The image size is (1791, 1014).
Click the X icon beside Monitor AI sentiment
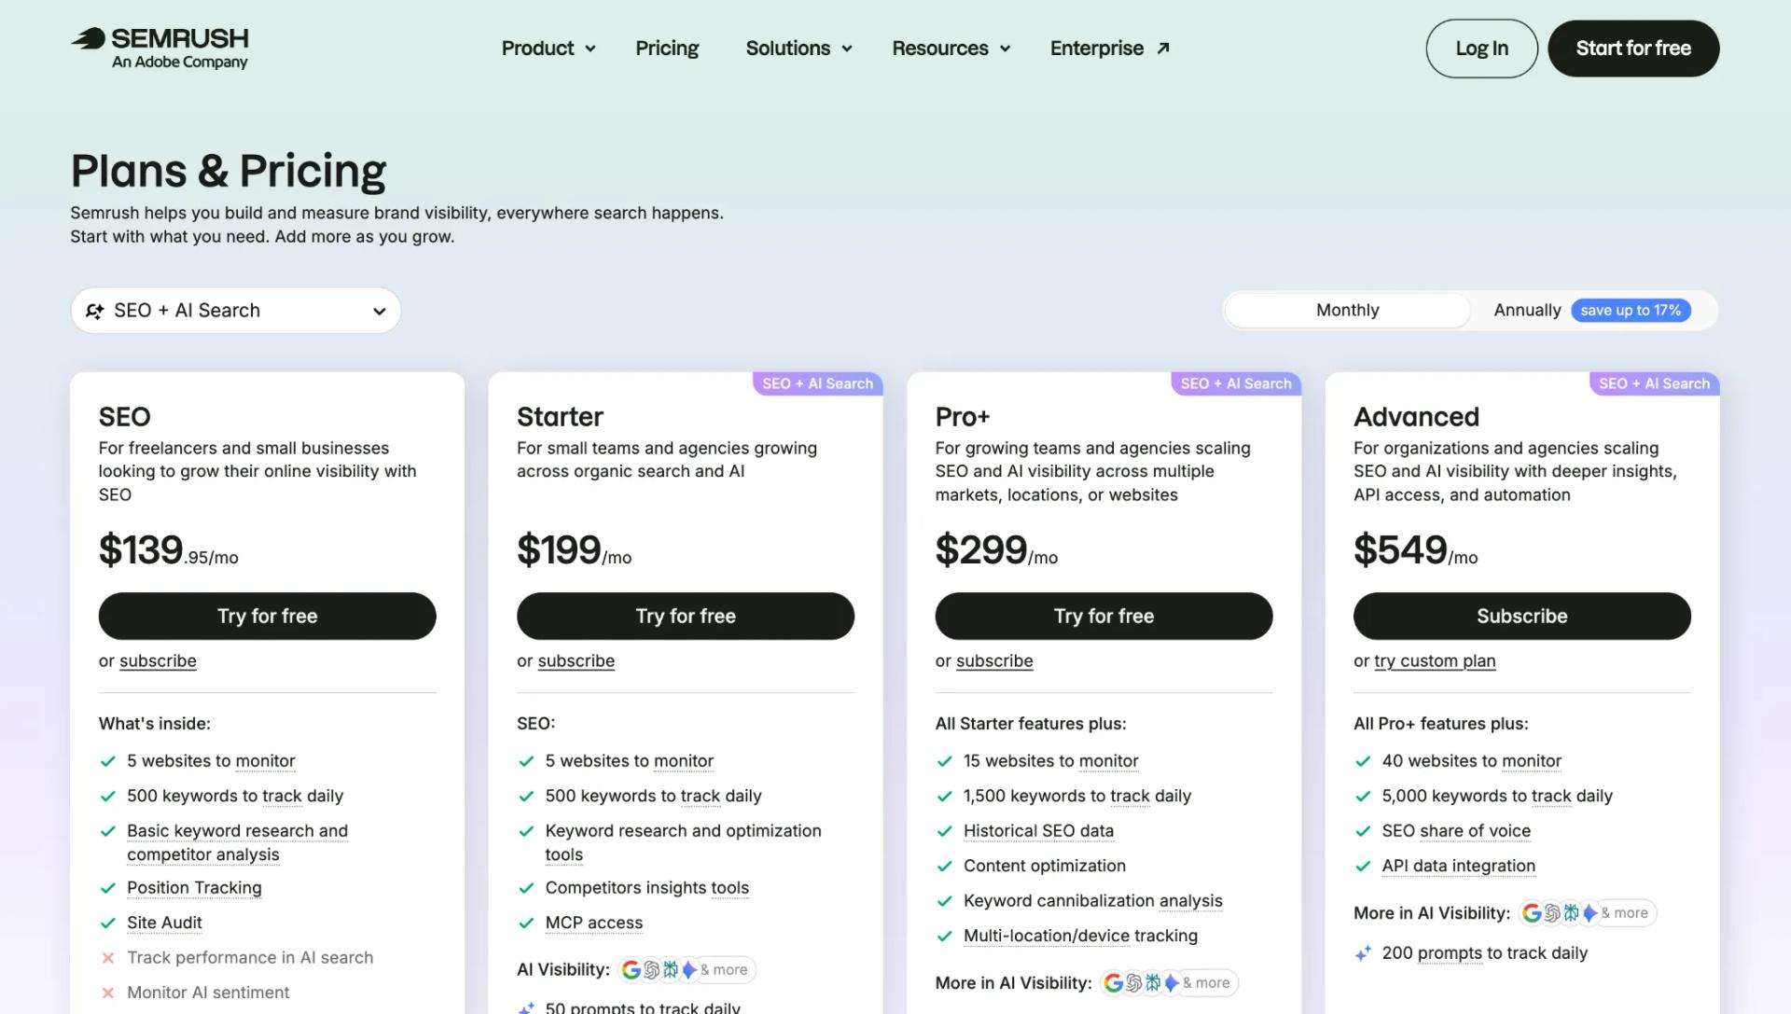(108, 993)
